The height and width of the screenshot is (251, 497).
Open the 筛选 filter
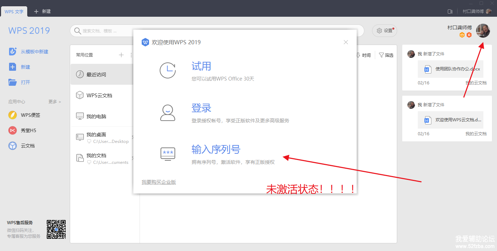tap(386, 55)
